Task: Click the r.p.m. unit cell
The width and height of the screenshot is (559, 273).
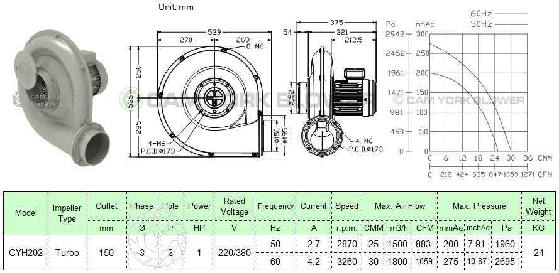Action: click(x=347, y=228)
